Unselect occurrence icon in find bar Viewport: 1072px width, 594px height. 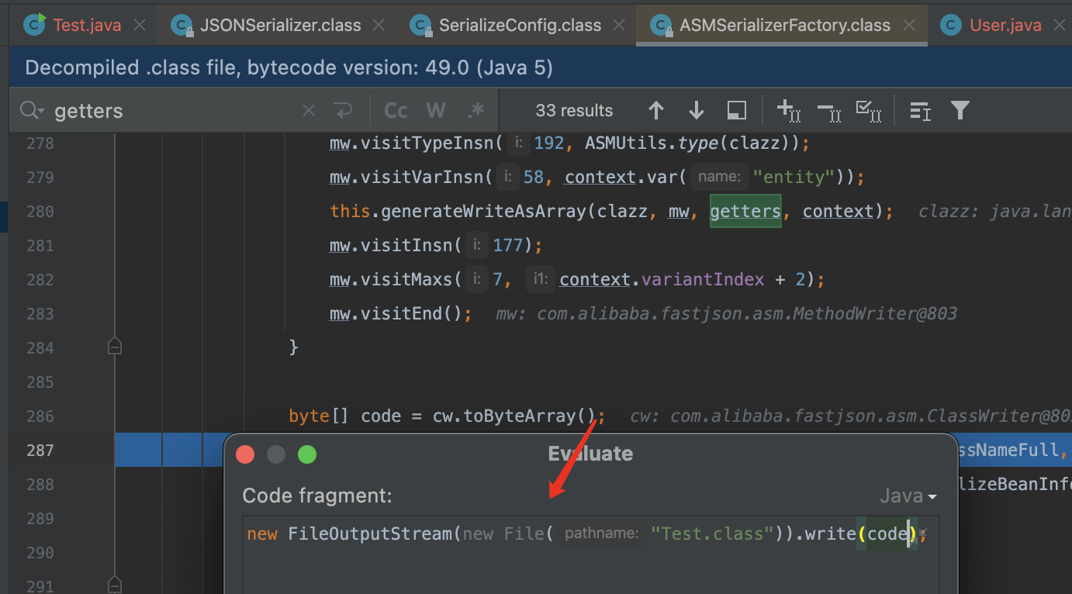[x=828, y=111]
